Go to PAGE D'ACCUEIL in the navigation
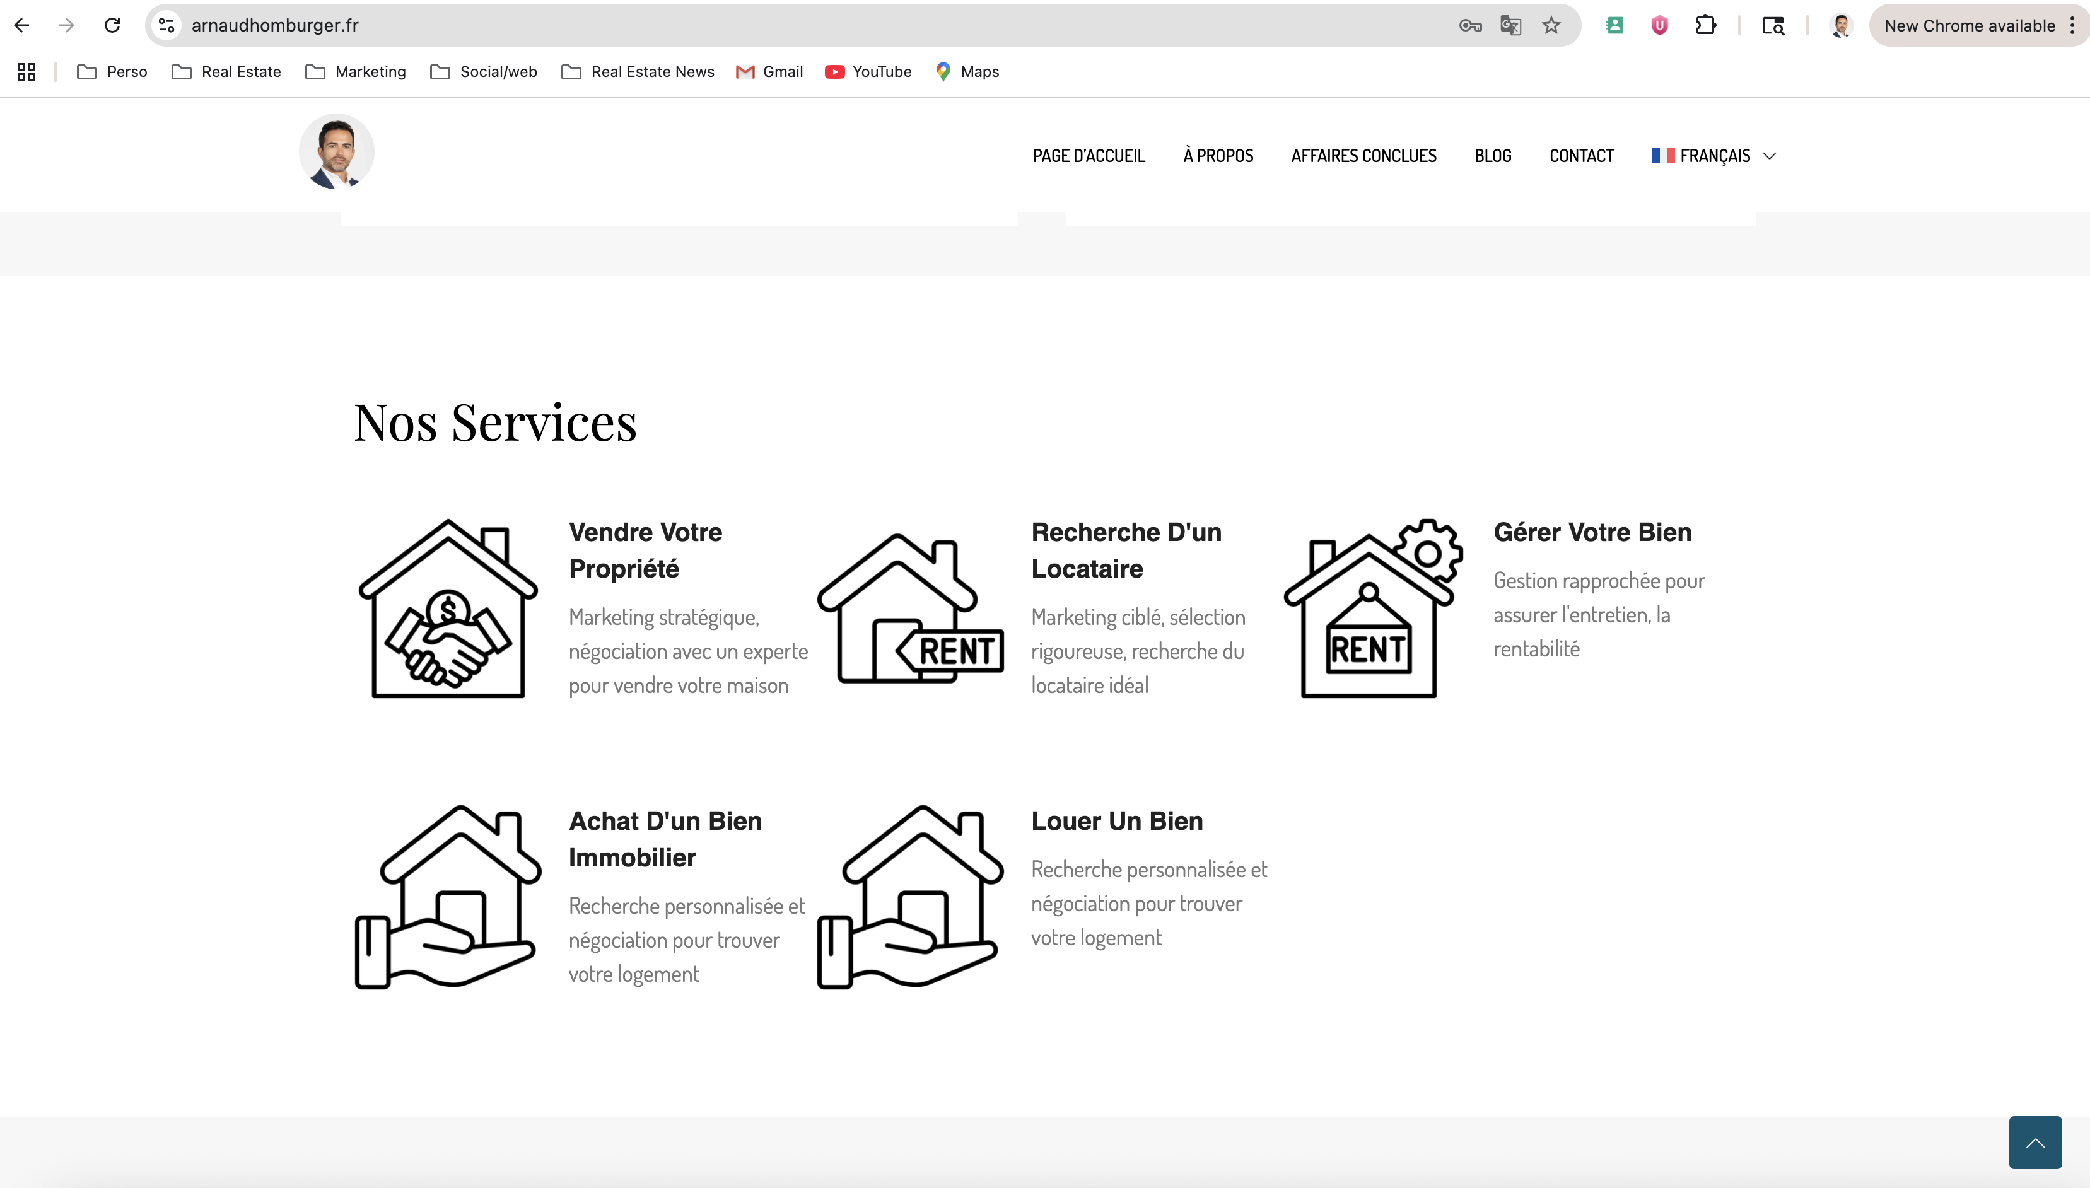2090x1188 pixels. [x=1089, y=156]
